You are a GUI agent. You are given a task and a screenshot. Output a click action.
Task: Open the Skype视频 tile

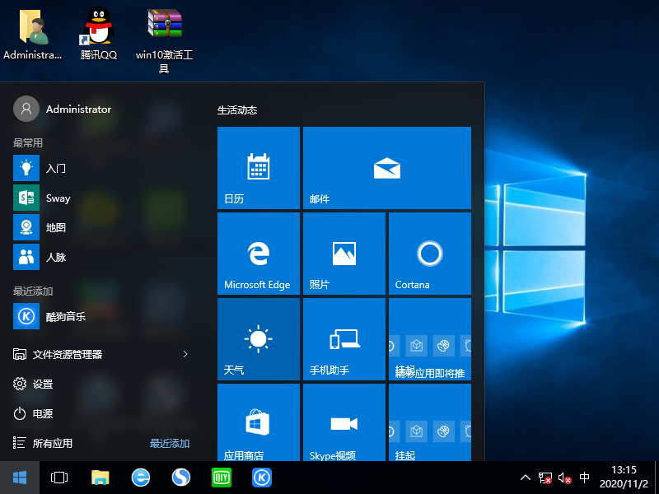tap(344, 423)
